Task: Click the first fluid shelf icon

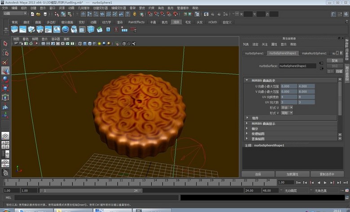Action: point(14,30)
